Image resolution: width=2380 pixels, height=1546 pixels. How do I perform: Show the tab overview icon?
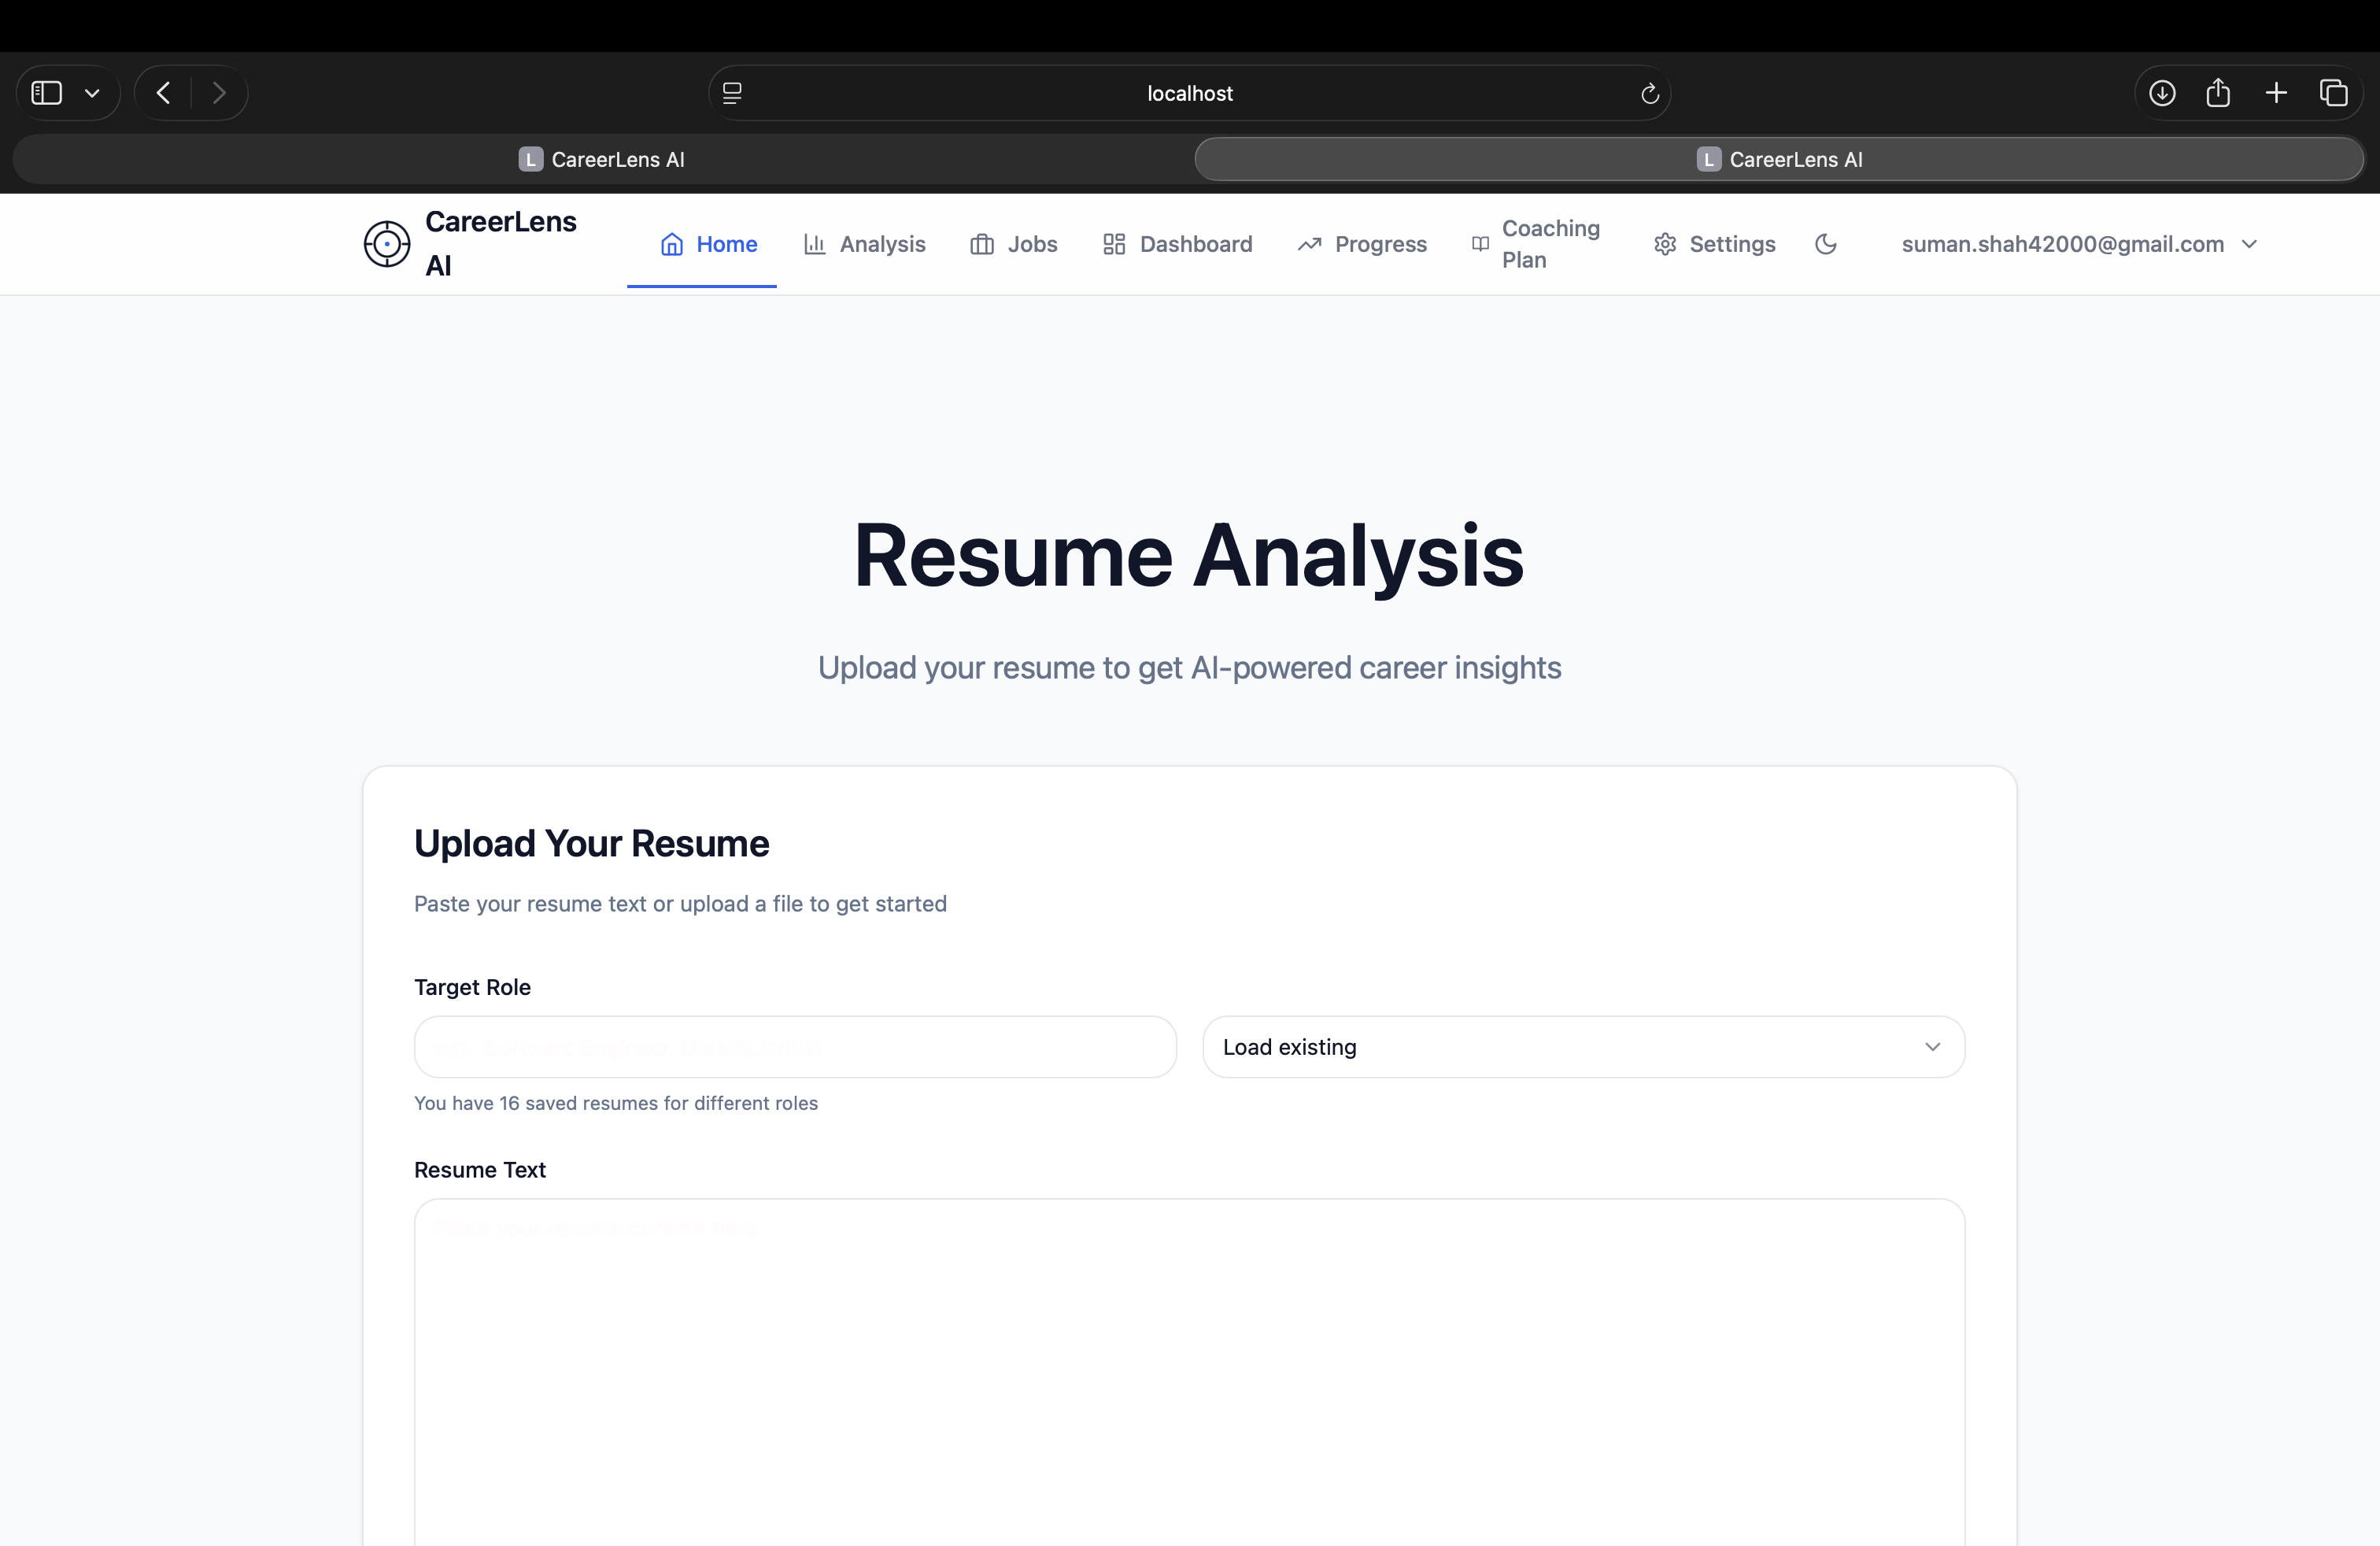pyautogui.click(x=2333, y=93)
